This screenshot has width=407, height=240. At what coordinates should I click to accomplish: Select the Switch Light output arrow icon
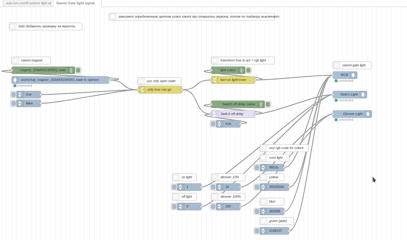pos(363,95)
